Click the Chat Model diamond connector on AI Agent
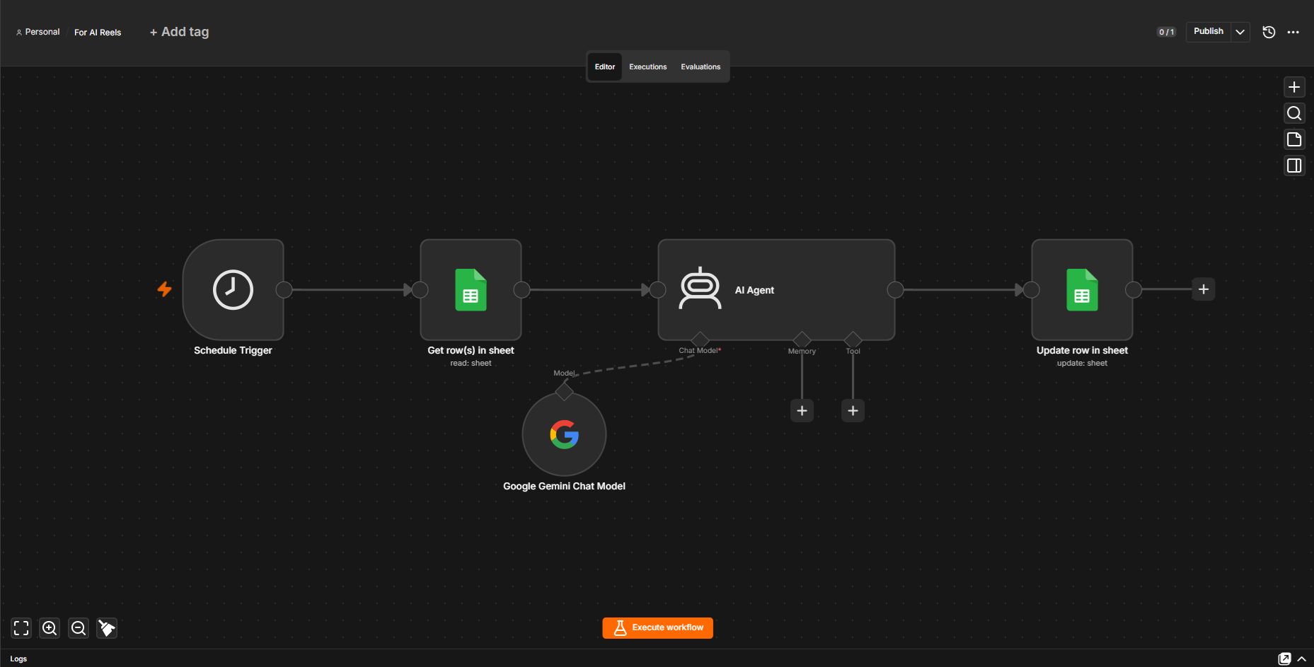The width and height of the screenshot is (1314, 667). 700,340
